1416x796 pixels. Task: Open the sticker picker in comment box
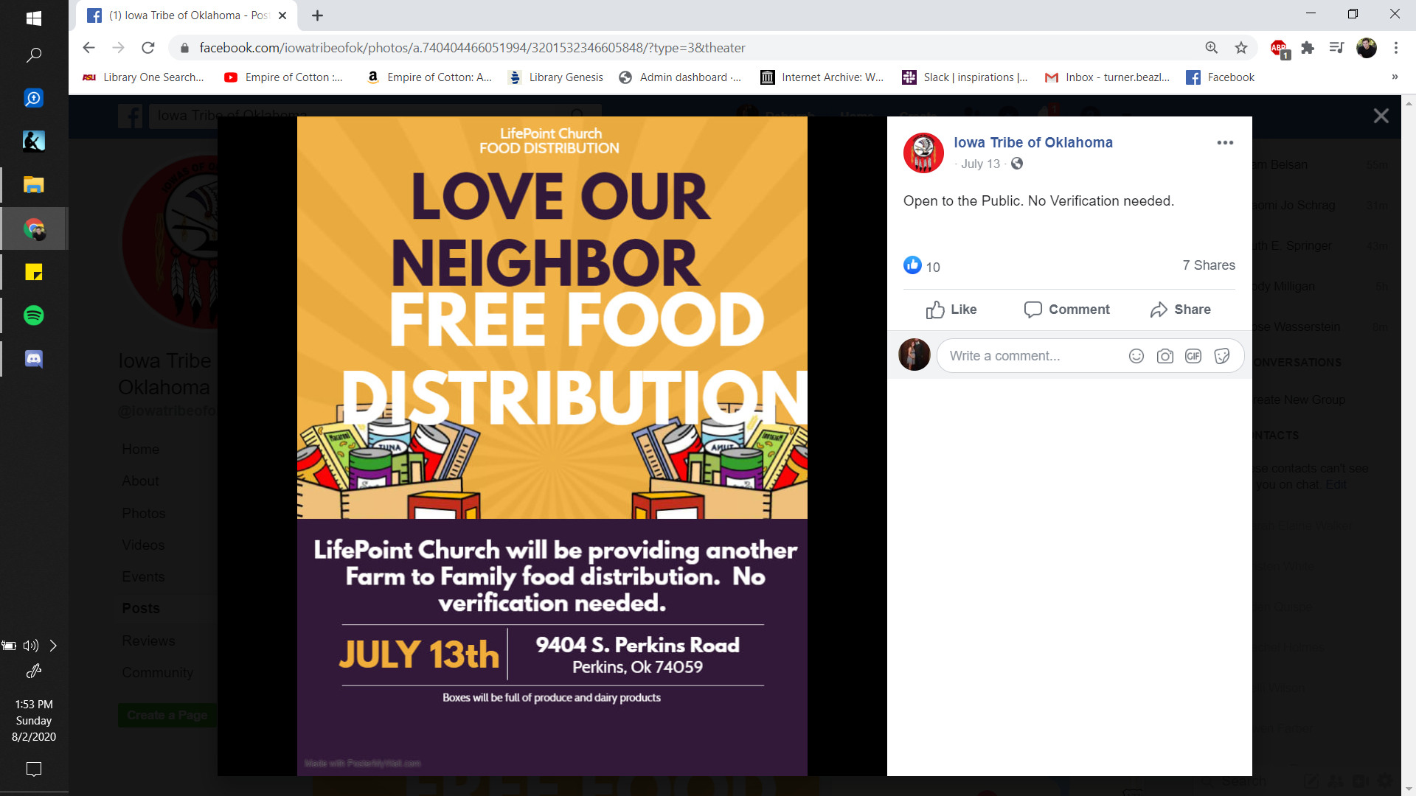pyautogui.click(x=1222, y=356)
